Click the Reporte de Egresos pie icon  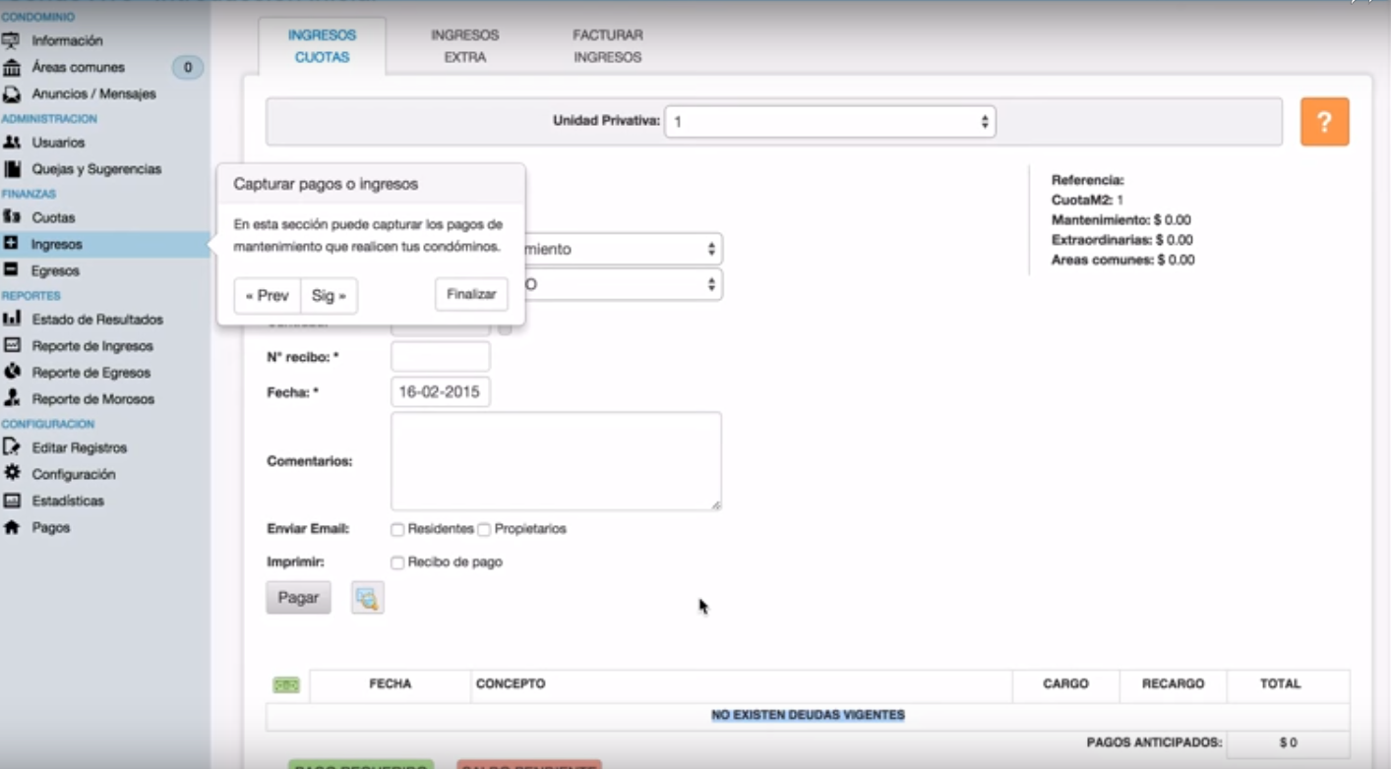(12, 372)
